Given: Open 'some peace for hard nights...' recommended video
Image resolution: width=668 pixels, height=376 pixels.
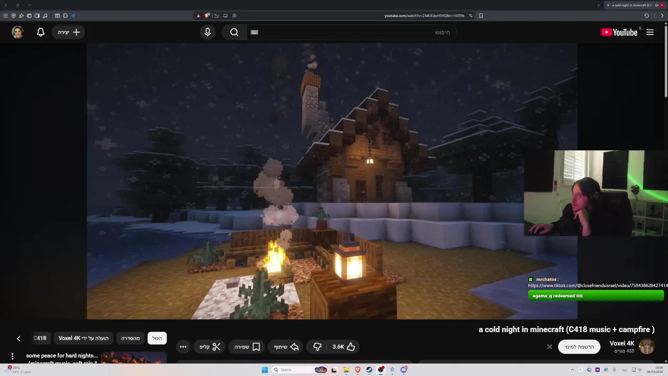Looking at the screenshot, I should coord(62,356).
